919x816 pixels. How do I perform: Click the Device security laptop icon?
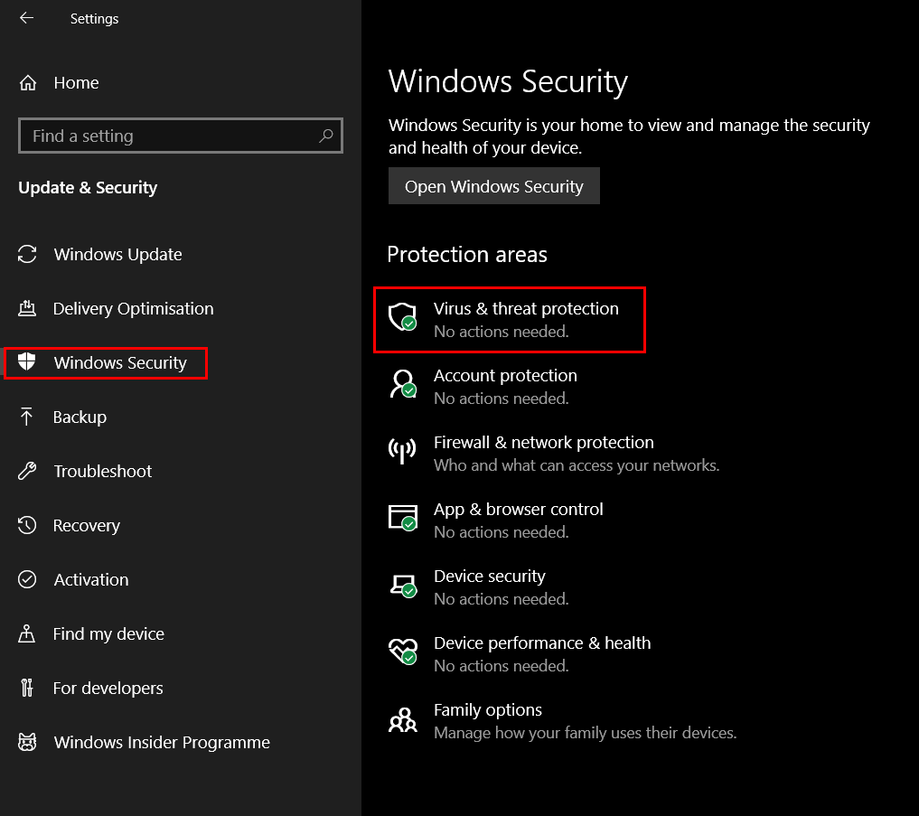pos(403,585)
